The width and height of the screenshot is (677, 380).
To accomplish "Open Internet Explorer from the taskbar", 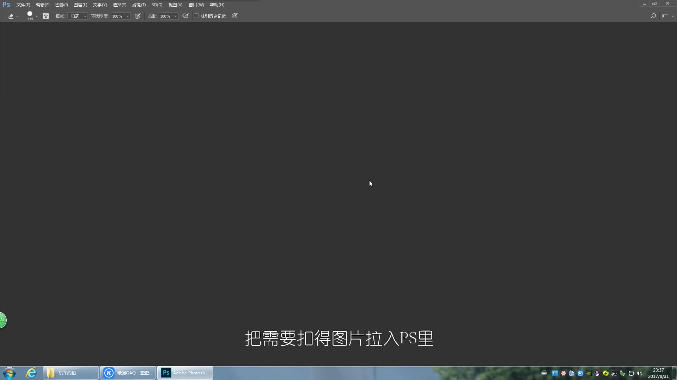I will coord(31,373).
